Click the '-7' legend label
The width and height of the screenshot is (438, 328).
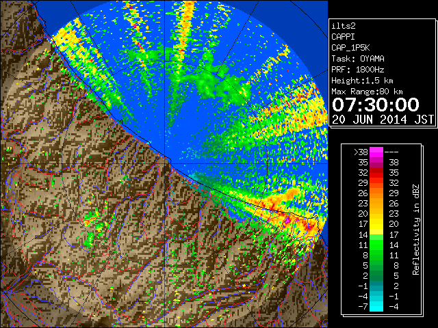pos(363,307)
